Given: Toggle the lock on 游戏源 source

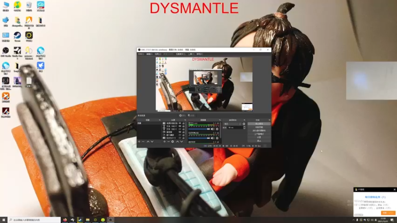Looking at the screenshot, I should tap(184, 132).
